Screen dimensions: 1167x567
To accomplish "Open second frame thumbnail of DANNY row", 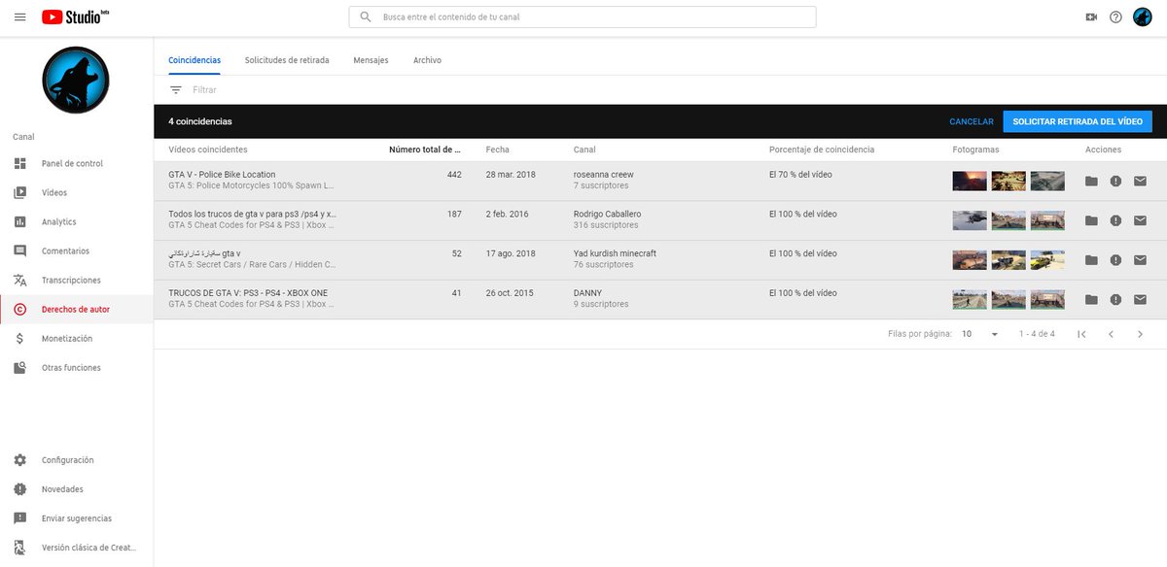I will click(1008, 299).
